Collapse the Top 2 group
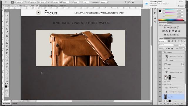 pos(163,85)
